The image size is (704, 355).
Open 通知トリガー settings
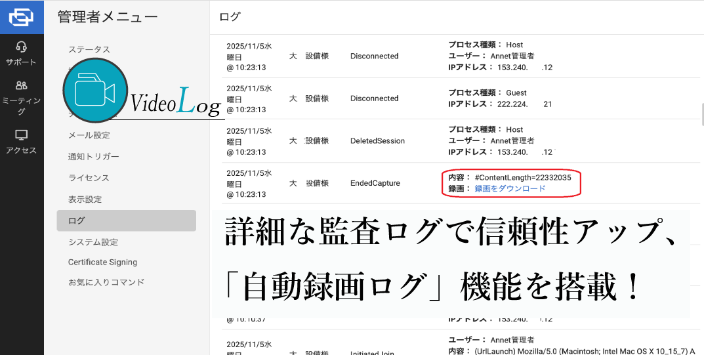click(x=94, y=157)
